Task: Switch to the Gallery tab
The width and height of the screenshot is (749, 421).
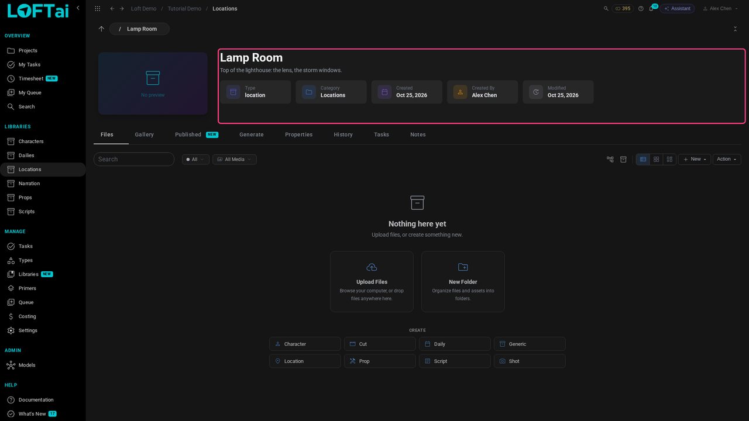Action: point(144,134)
